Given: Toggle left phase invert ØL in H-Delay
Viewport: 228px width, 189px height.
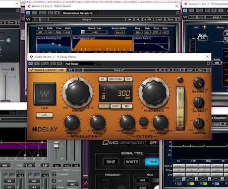Looking at the screenshot, I should 103,79.
